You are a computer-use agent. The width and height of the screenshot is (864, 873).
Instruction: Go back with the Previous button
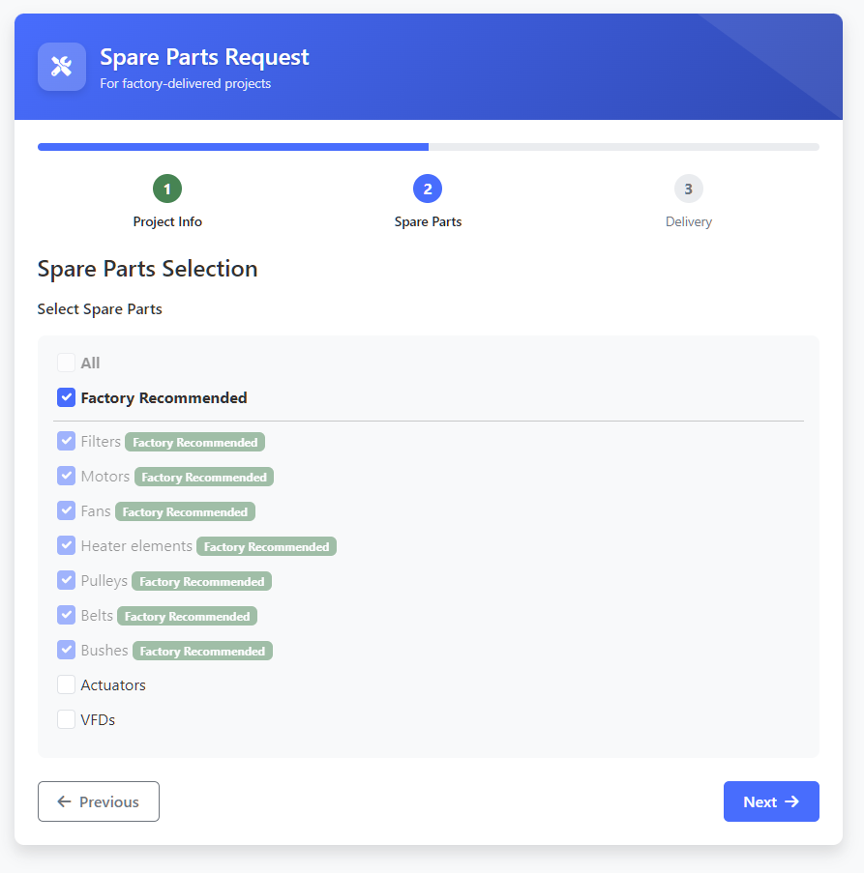click(x=99, y=801)
